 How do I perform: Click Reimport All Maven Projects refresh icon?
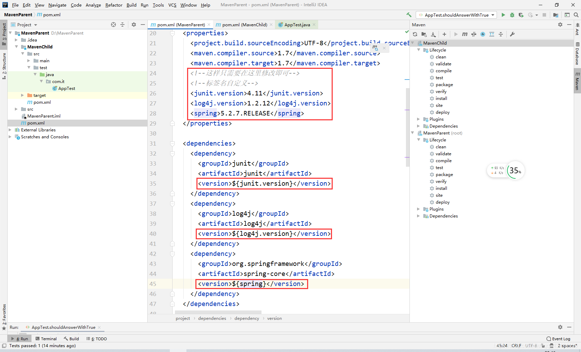coord(415,34)
